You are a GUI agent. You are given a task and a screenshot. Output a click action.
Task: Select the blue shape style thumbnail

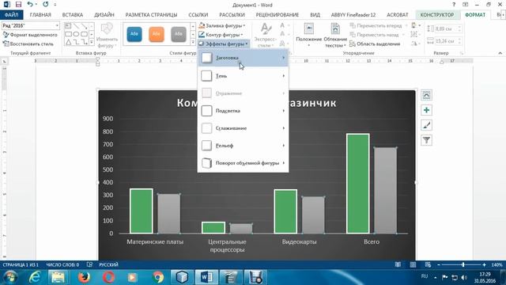coord(134,34)
